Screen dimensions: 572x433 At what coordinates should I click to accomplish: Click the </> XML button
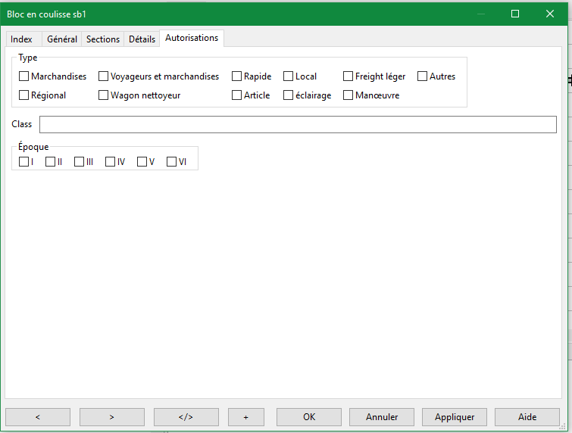point(186,417)
